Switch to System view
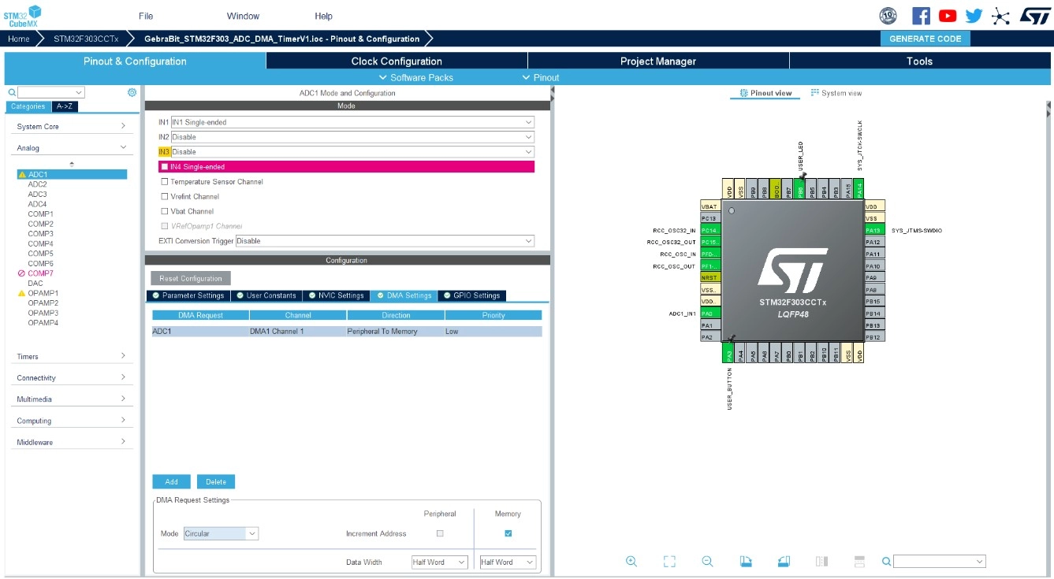Viewport: 1054px width, 579px height. [836, 93]
